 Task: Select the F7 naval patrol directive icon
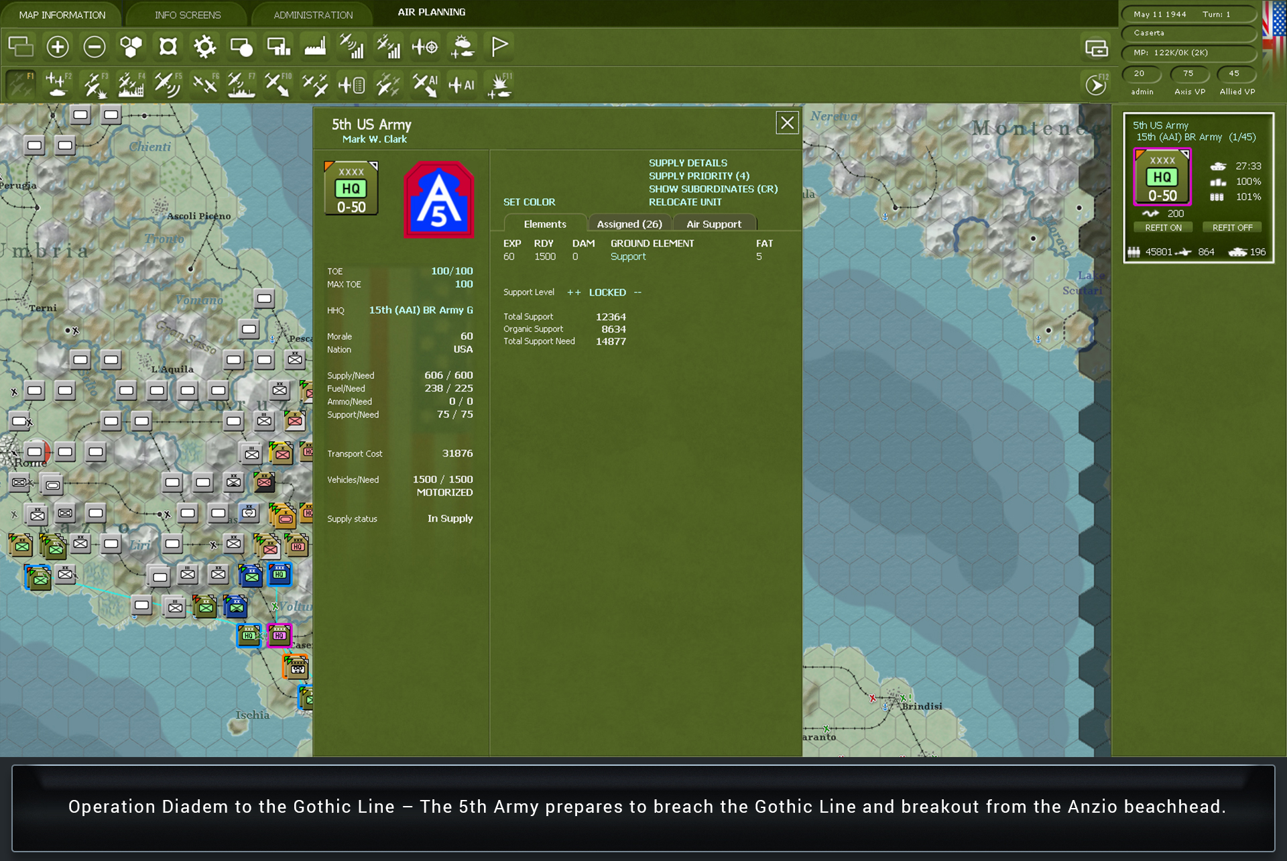tap(241, 84)
